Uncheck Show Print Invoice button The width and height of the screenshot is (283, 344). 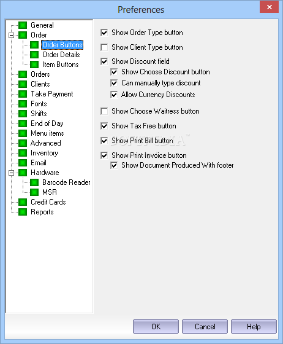pyautogui.click(x=104, y=155)
